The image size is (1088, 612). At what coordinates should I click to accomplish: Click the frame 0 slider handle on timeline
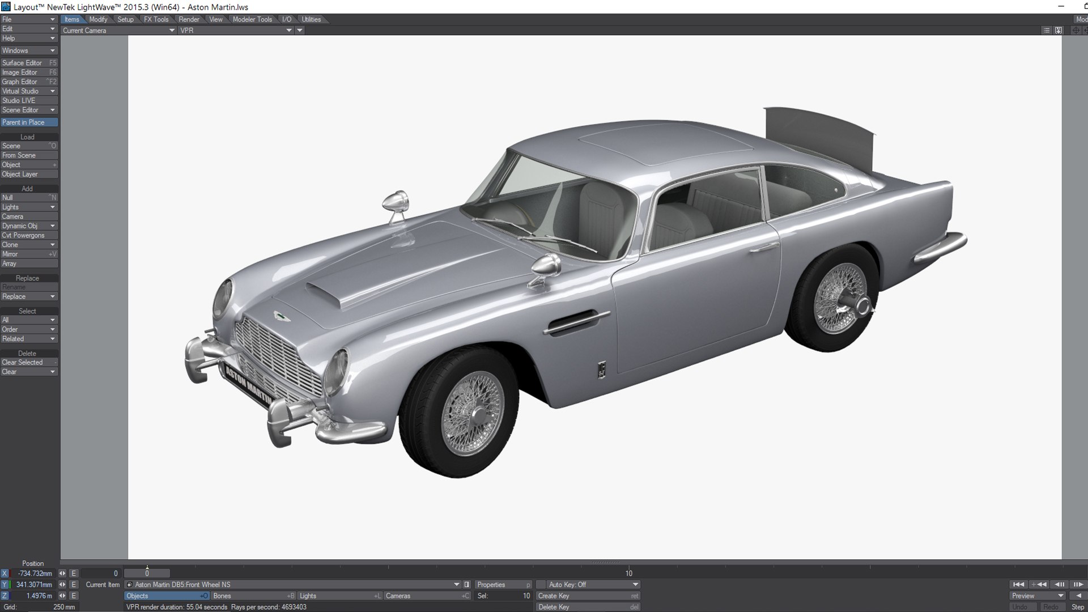coord(147,573)
